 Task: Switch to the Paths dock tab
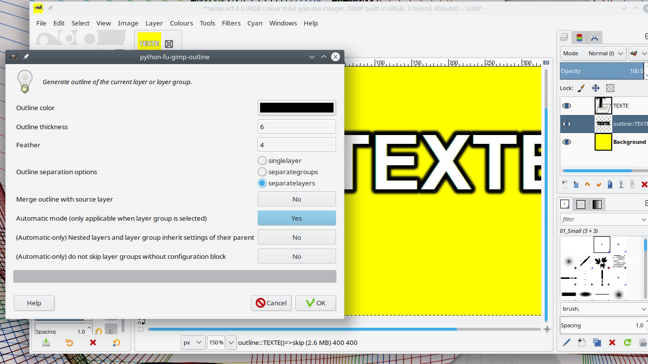[594, 37]
